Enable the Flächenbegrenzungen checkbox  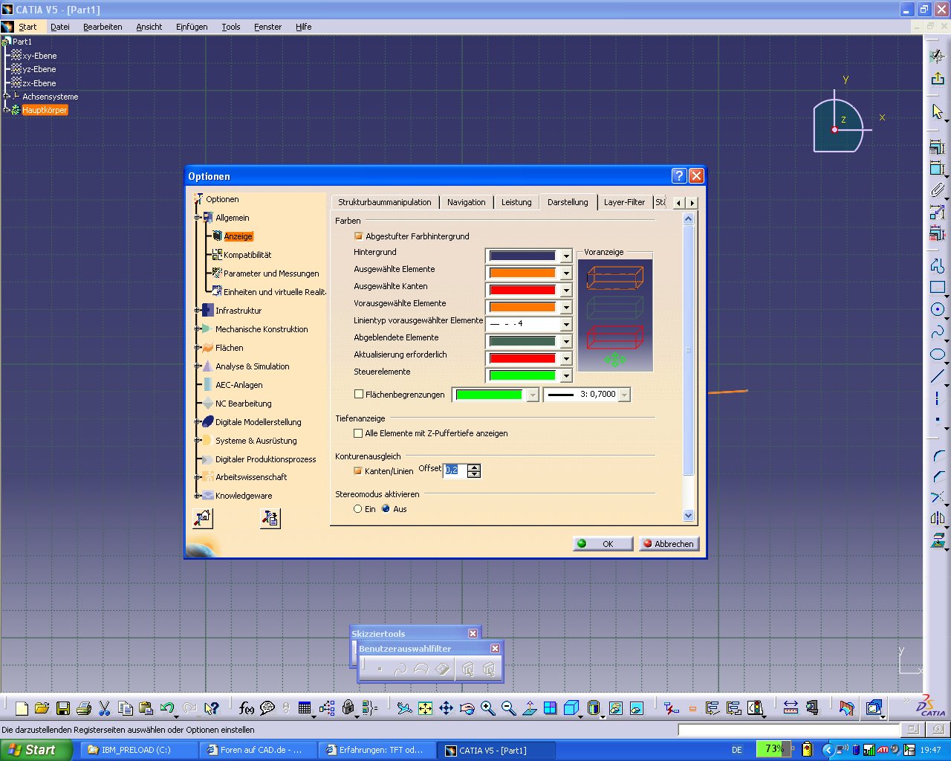(x=359, y=395)
